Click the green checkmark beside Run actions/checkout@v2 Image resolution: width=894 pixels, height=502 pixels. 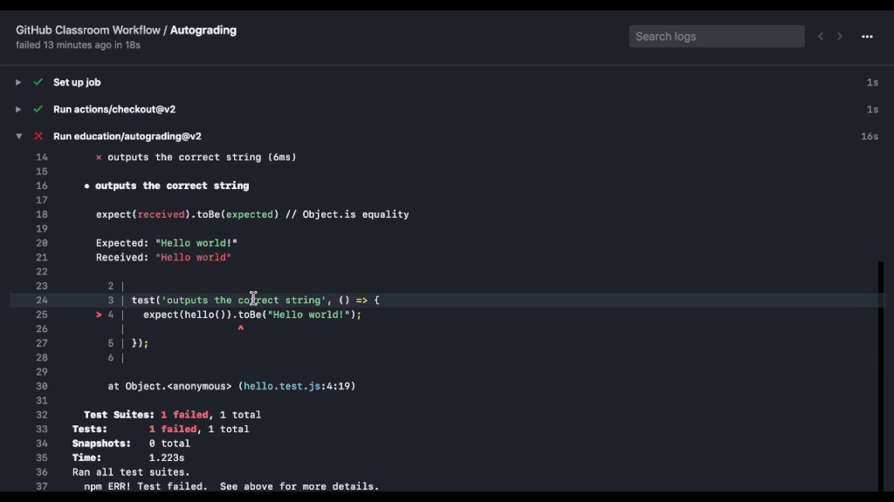pyautogui.click(x=38, y=109)
